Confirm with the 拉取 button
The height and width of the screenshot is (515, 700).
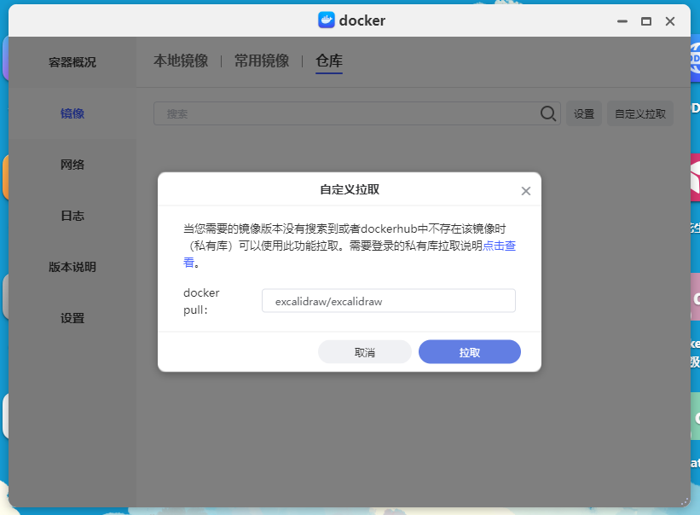(x=470, y=352)
